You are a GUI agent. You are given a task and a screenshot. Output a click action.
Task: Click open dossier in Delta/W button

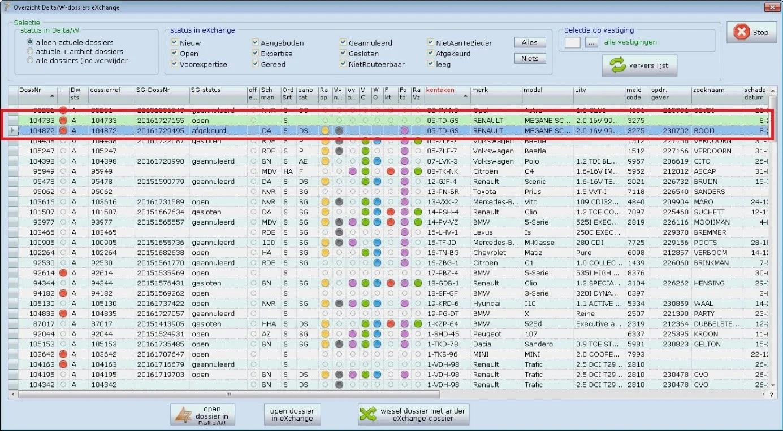point(203,415)
